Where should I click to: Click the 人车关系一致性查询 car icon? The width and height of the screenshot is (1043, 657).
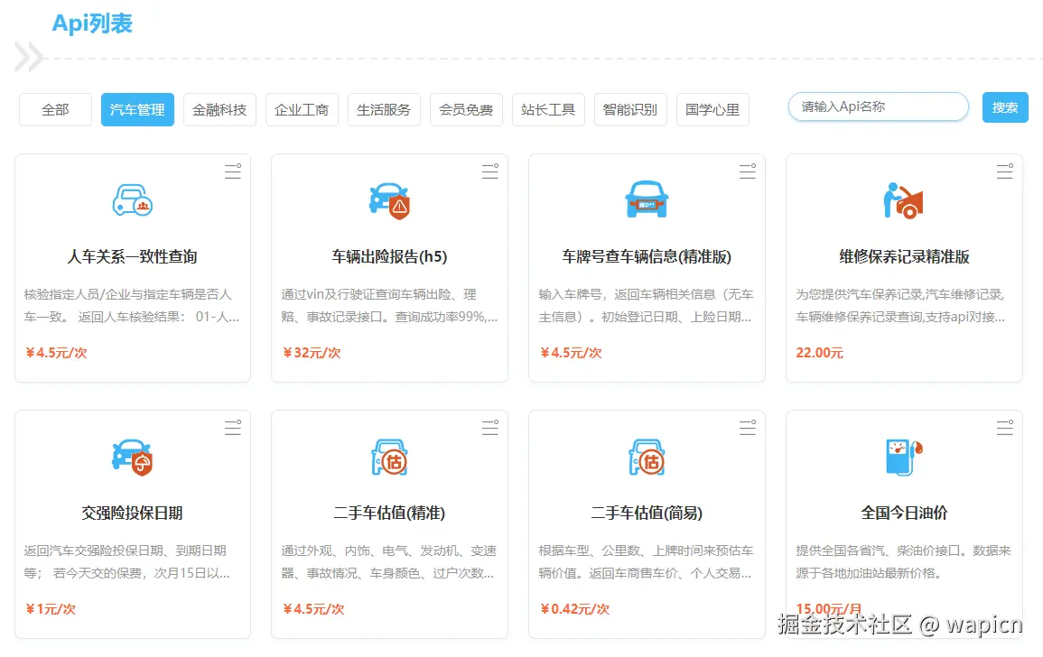132,200
